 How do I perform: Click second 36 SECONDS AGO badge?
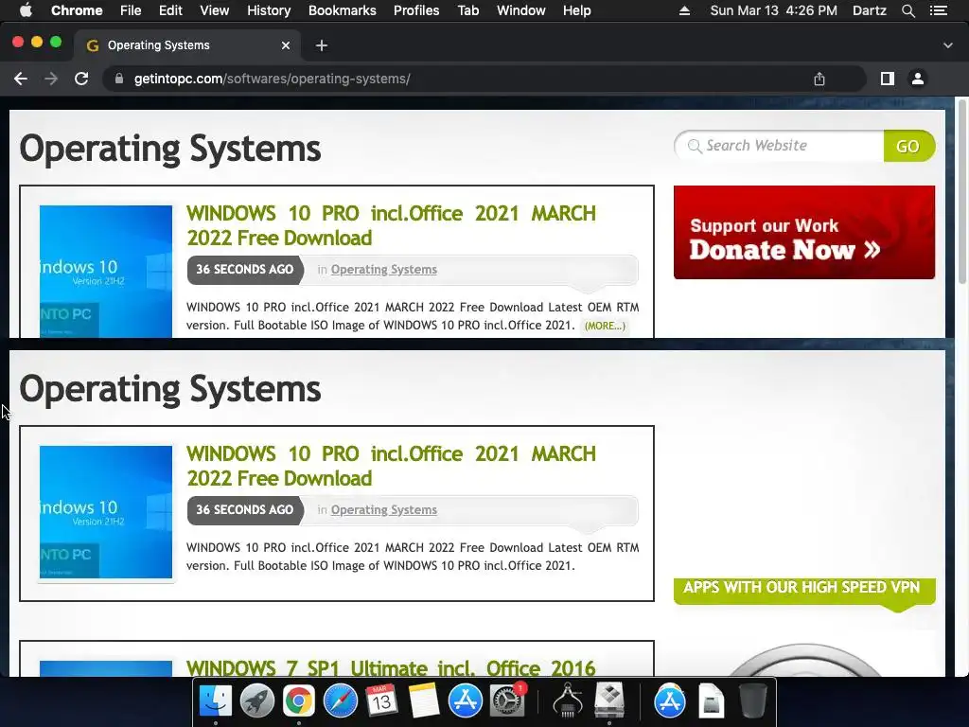point(245,510)
